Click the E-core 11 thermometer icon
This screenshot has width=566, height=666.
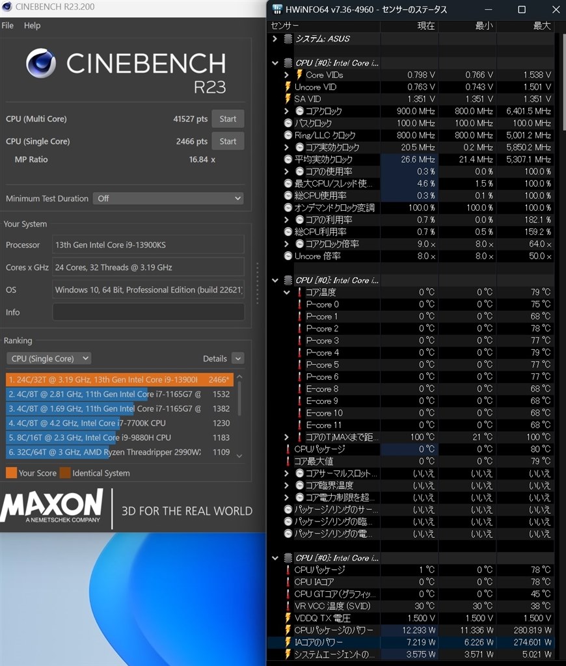(299, 425)
